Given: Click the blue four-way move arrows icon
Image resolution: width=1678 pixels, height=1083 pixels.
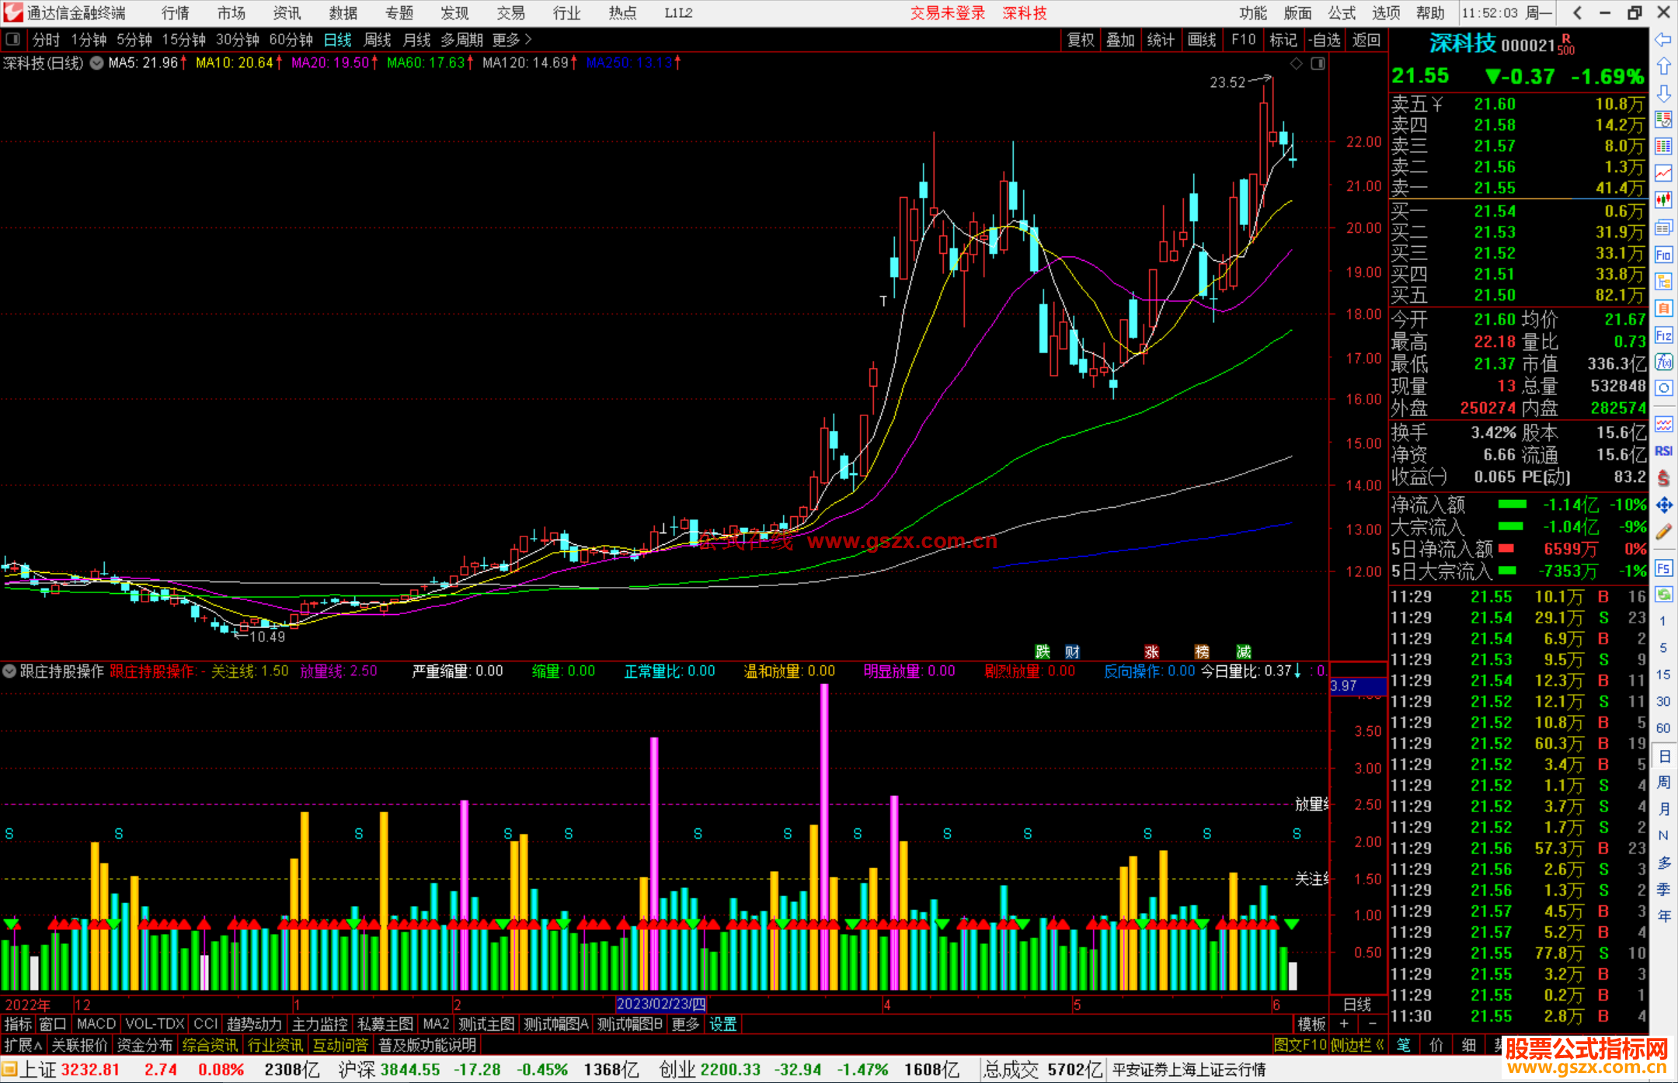Looking at the screenshot, I should click(1663, 505).
